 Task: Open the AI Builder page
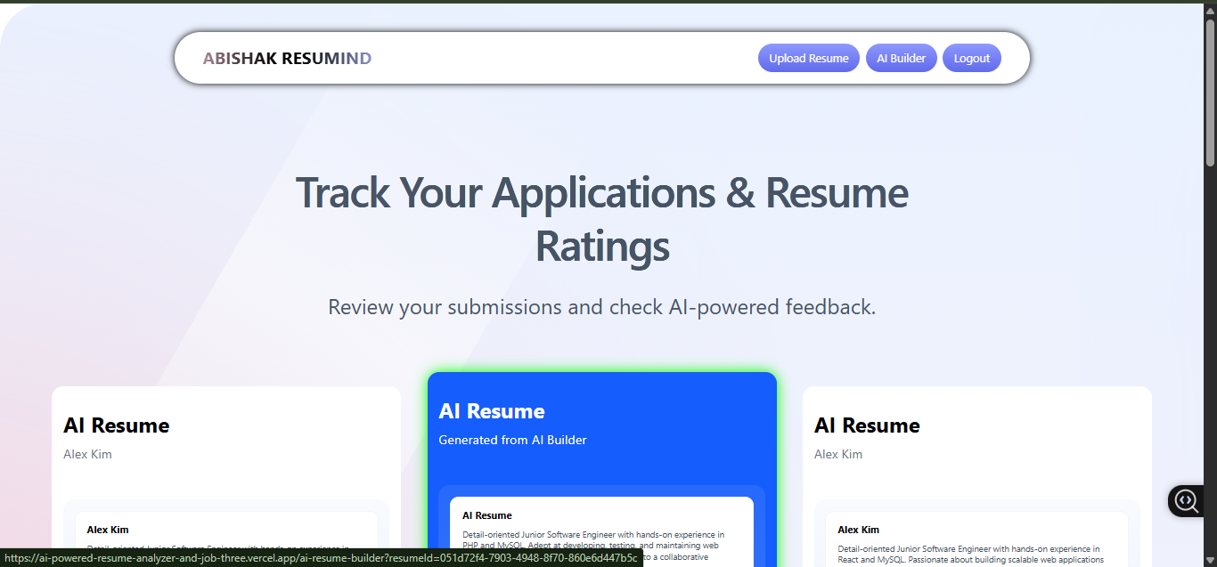coord(901,58)
